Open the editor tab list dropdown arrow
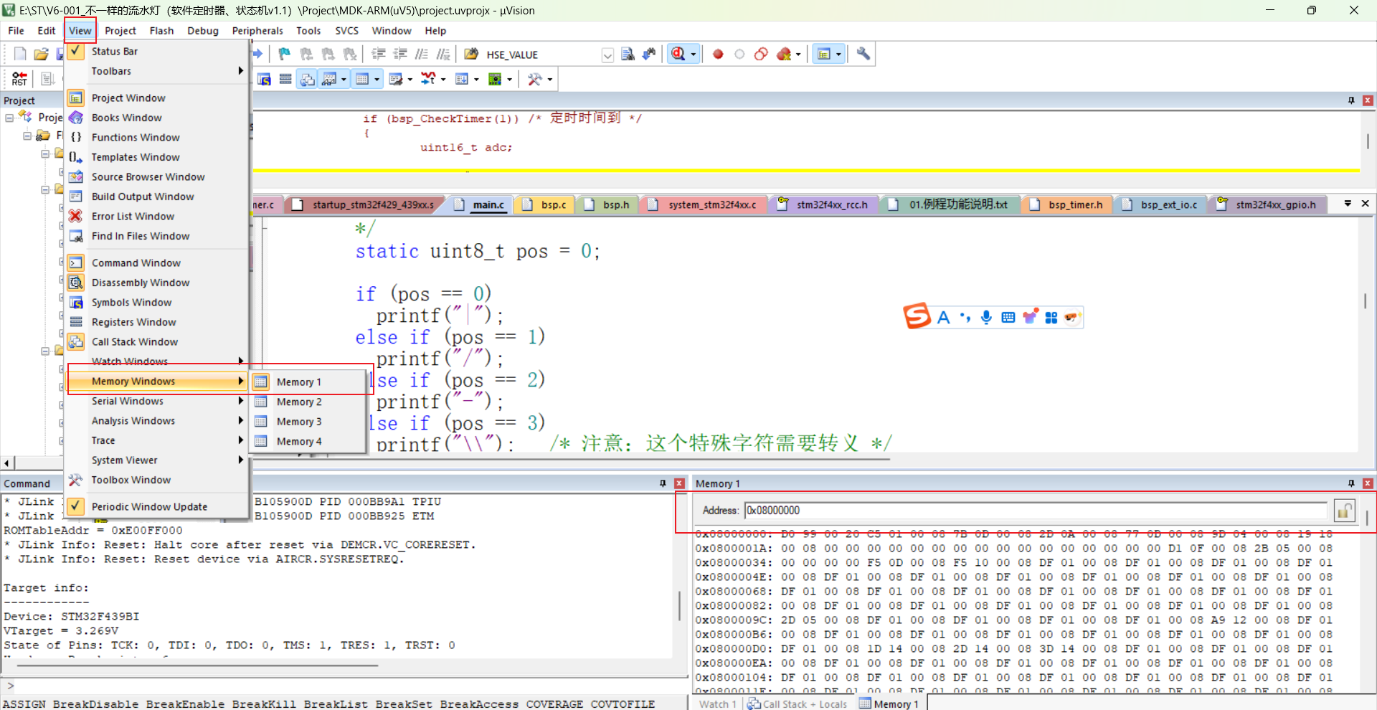This screenshot has width=1377, height=710. (1348, 204)
